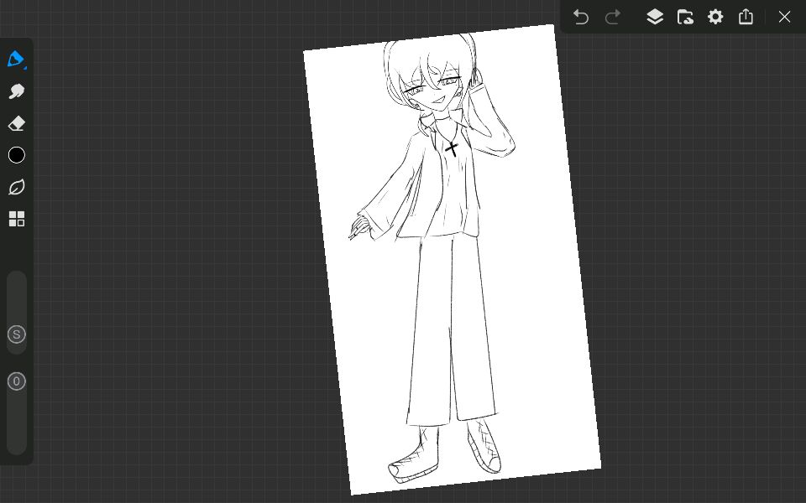Screen dimensions: 806x503
Task: Click the 0 slider handle
Action: coord(17,381)
